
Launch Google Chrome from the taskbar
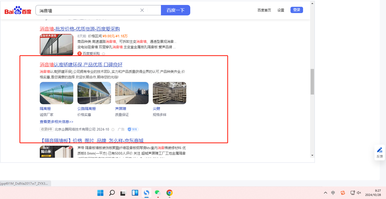[x=170, y=193]
